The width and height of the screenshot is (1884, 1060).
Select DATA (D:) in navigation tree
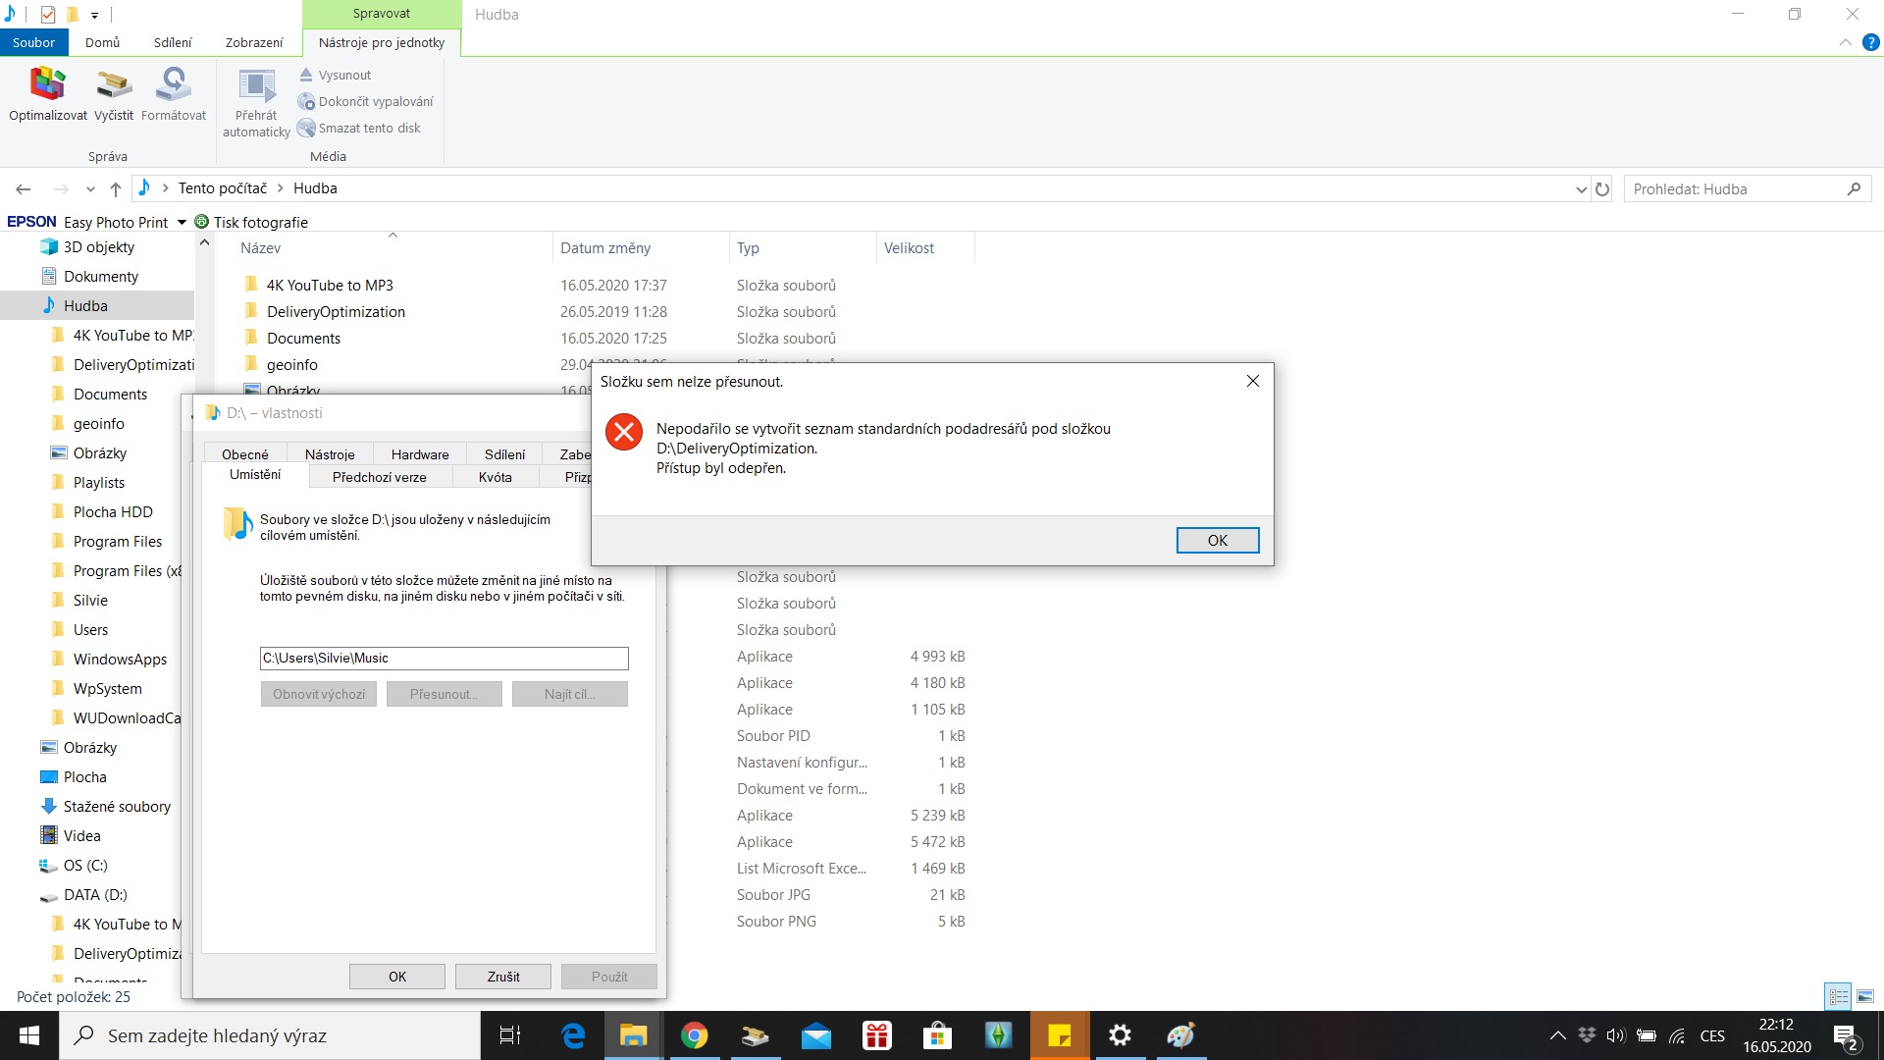click(x=95, y=895)
